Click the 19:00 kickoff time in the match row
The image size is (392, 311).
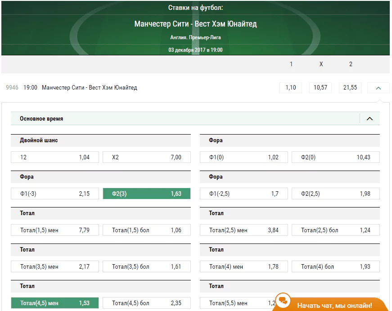pyautogui.click(x=30, y=87)
